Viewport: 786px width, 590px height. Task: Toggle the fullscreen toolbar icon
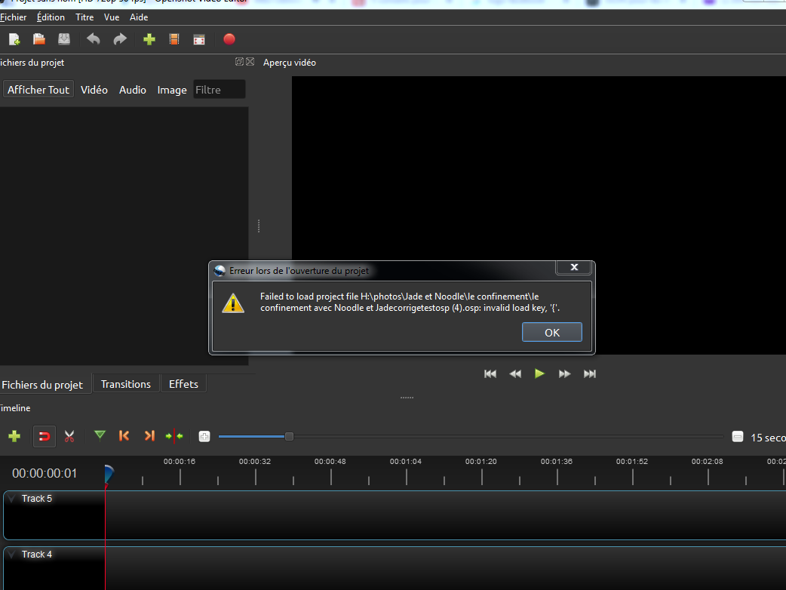(199, 39)
